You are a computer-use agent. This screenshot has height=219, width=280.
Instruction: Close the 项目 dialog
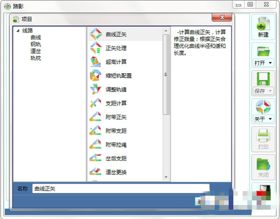(x=222, y=17)
